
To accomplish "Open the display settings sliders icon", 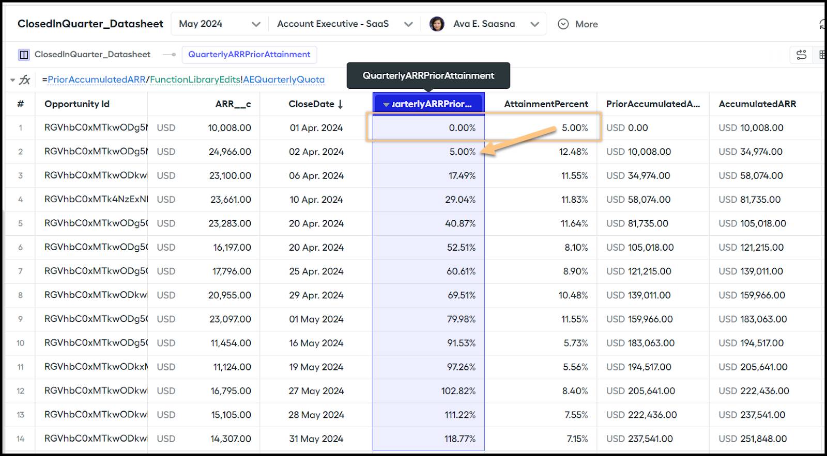I will (801, 55).
